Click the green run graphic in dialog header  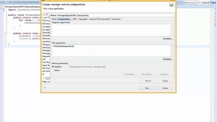[171, 5]
